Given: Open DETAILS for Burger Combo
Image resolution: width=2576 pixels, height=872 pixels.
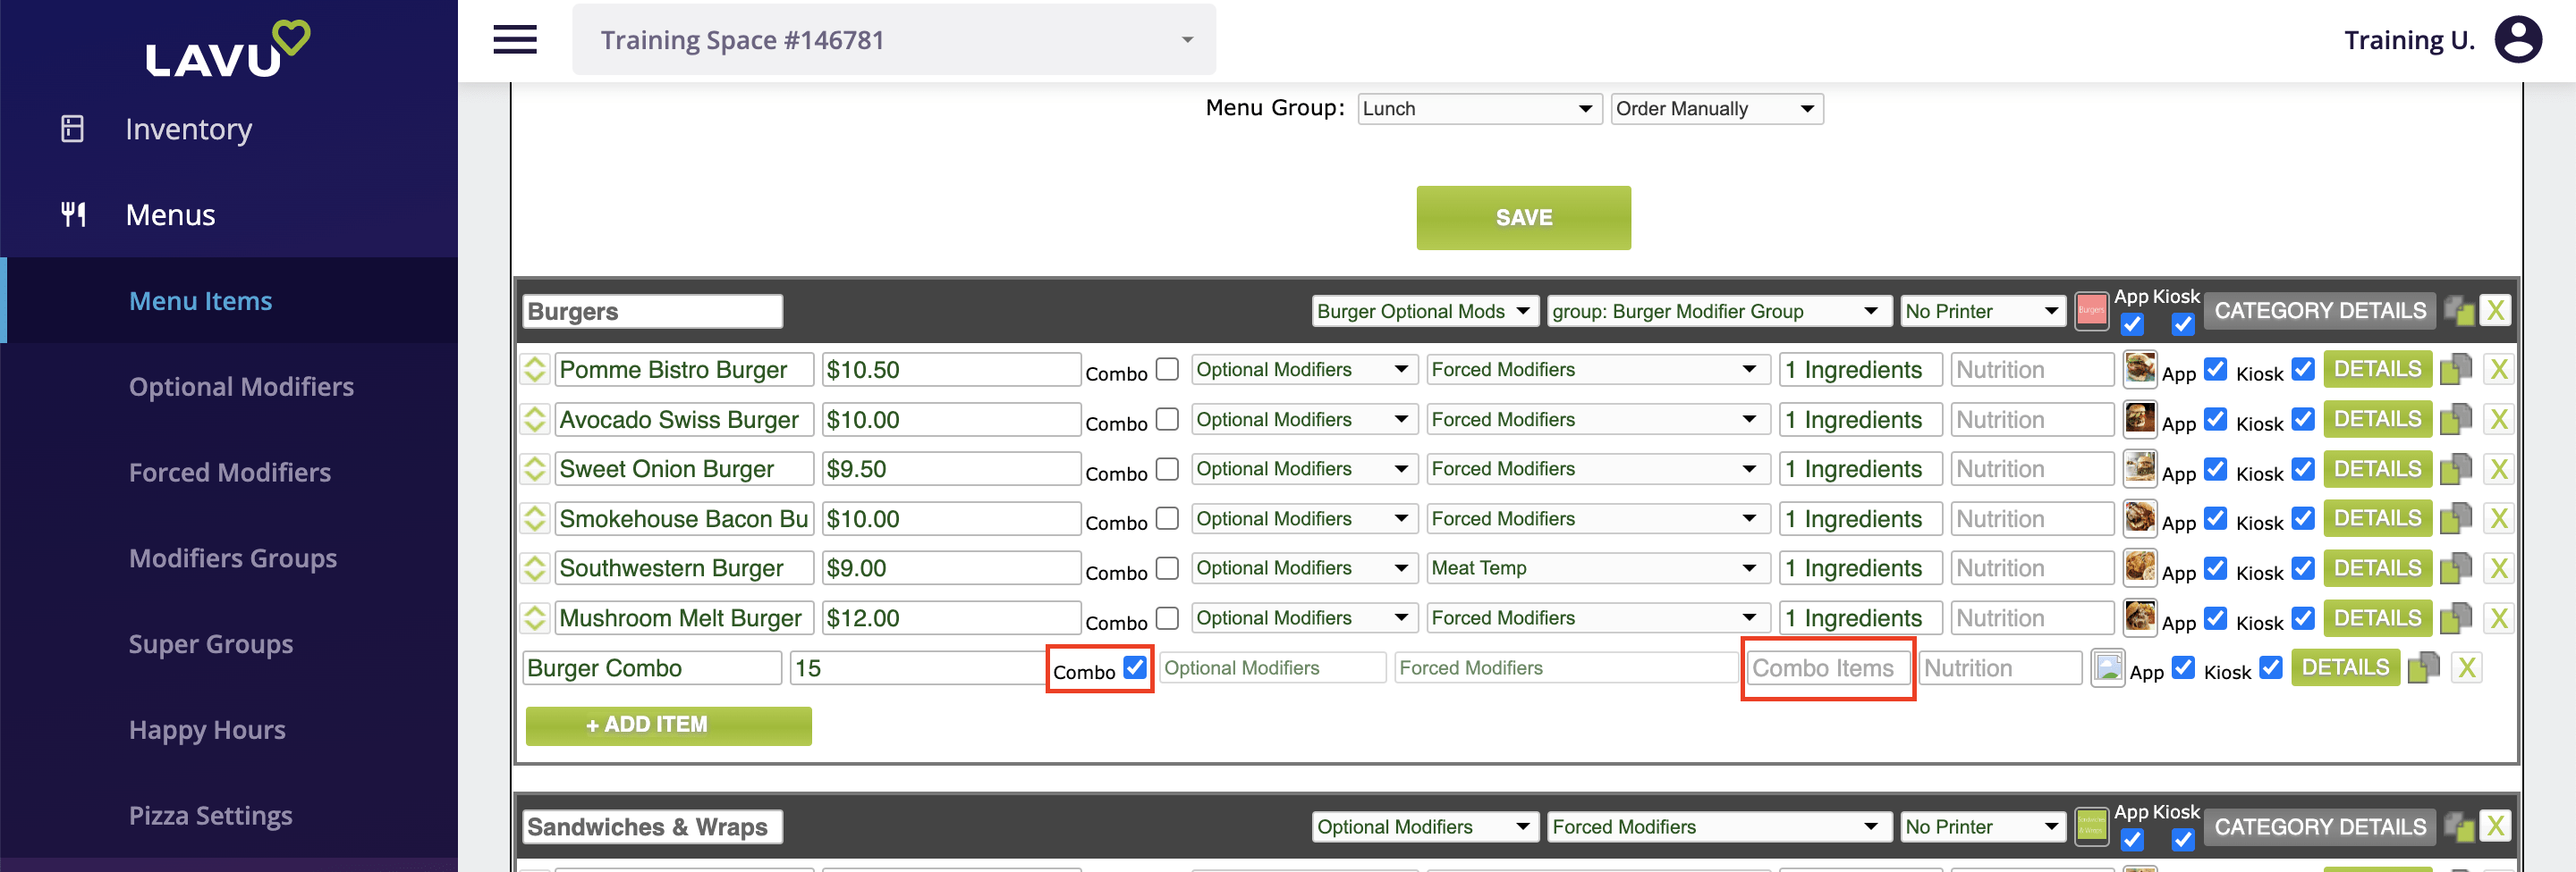Looking at the screenshot, I should [x=2345, y=667].
